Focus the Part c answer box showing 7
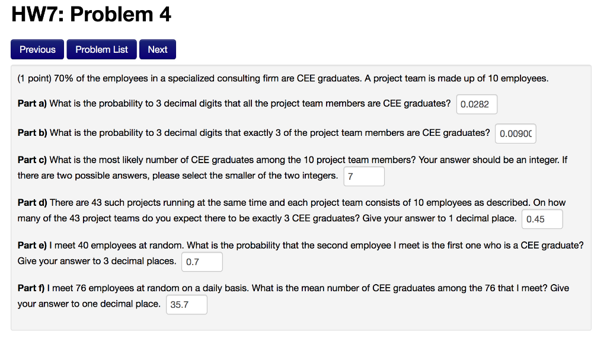Image resolution: width=607 pixels, height=344 pixels. pyautogui.click(x=363, y=176)
